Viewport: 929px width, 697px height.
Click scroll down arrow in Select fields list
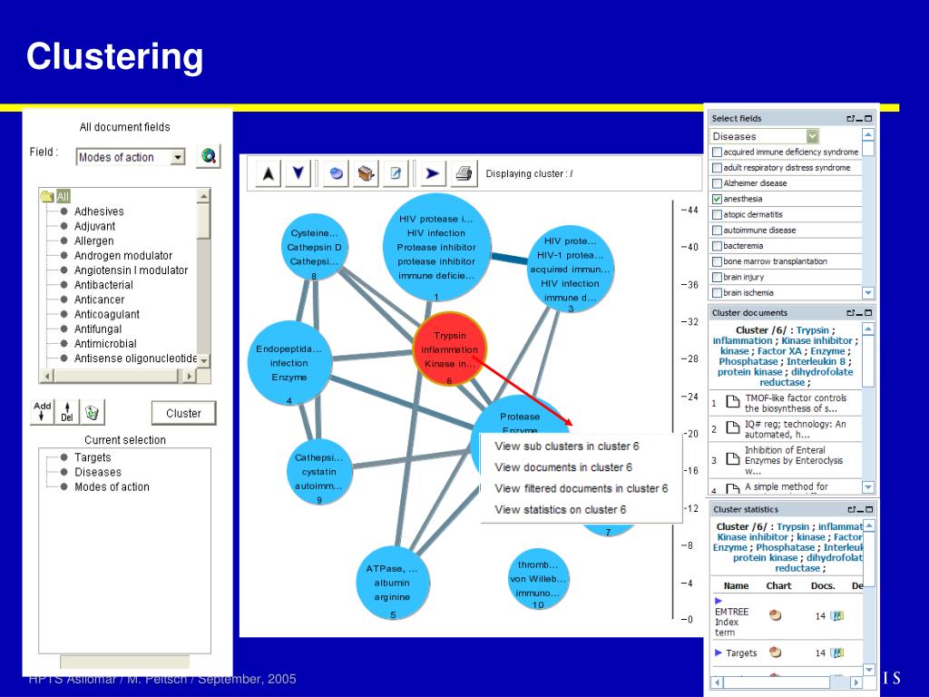868,292
